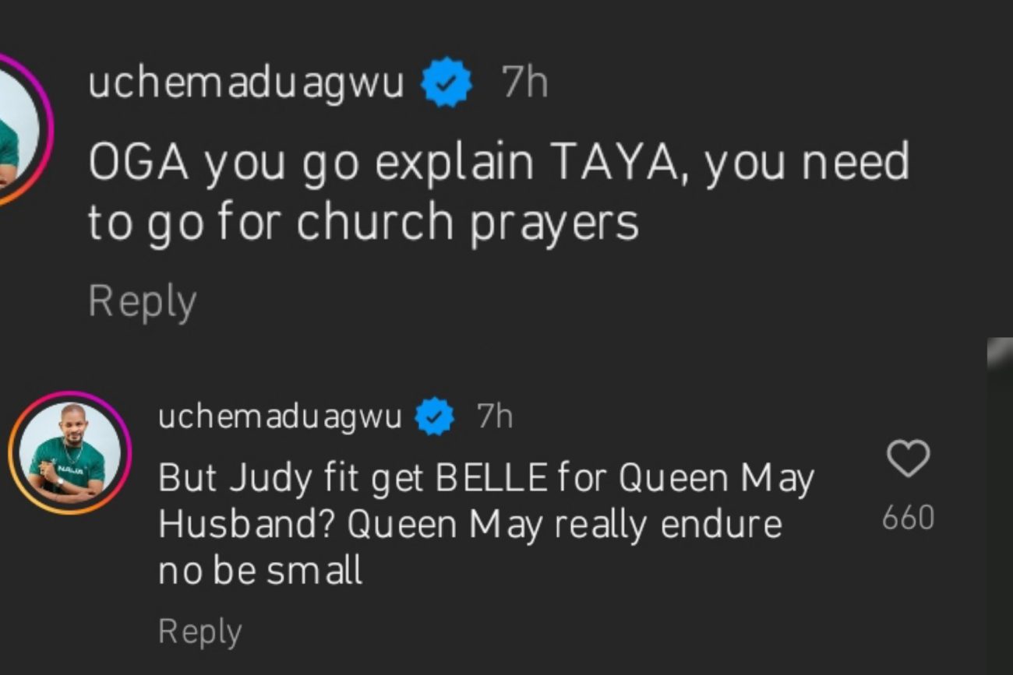Viewport: 1013px width, 675px height.
Task: Click the 7h timestamp on the second comment
Action: [492, 415]
